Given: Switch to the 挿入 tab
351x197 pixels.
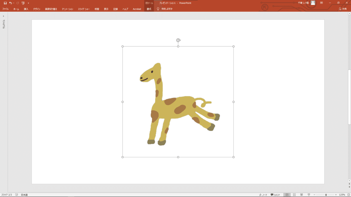Looking at the screenshot, I should click(26, 9).
